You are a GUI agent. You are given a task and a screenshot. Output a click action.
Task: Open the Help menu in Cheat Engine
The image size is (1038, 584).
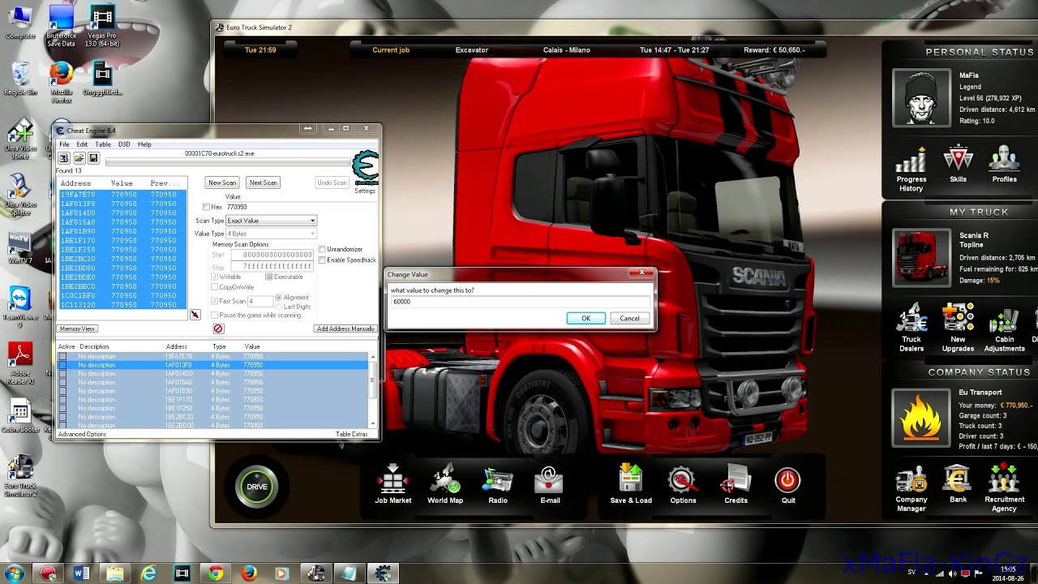[144, 144]
